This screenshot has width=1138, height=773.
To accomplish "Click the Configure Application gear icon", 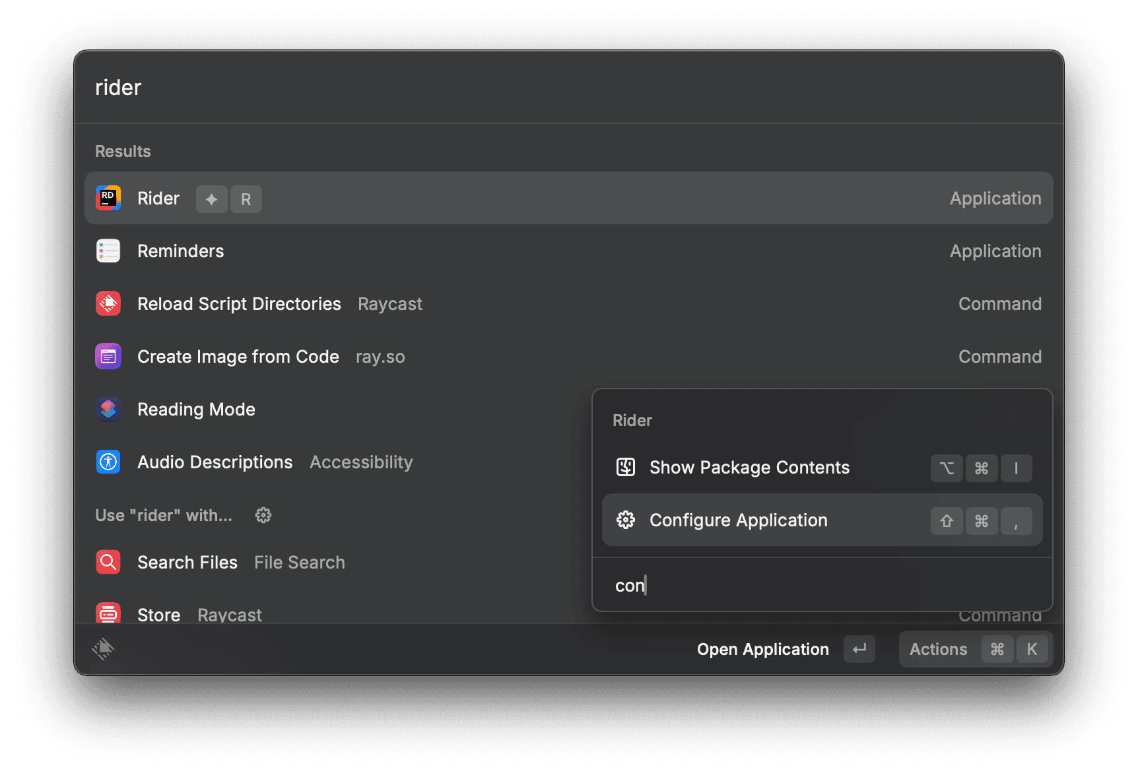I will [625, 520].
